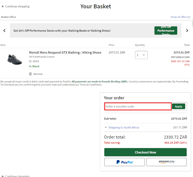Click the trash can remove icon
This screenshot has width=193, height=177.
pyautogui.click(x=30, y=74)
